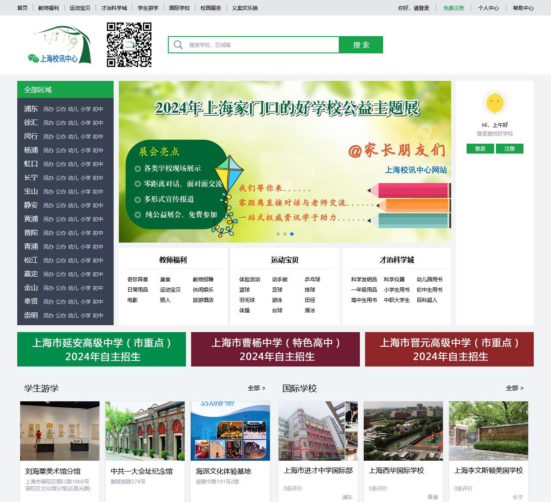Viewport: 551px width, 502px height.
Task: Select 崇明 district in sidebar
Action: [x=31, y=315]
